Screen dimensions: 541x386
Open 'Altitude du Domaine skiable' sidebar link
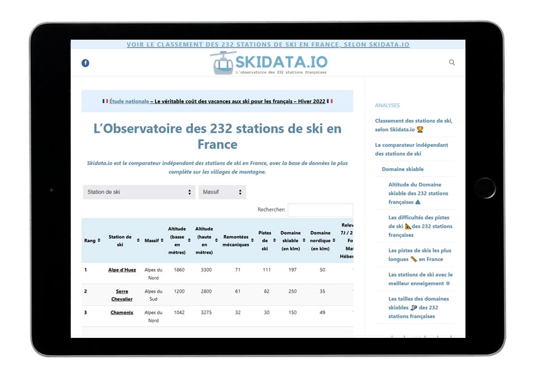(x=418, y=194)
